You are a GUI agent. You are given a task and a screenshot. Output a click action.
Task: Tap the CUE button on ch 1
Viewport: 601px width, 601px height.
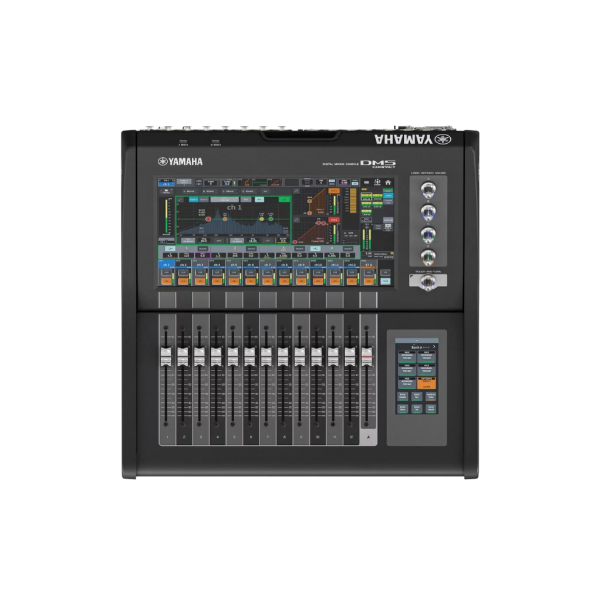(x=166, y=272)
